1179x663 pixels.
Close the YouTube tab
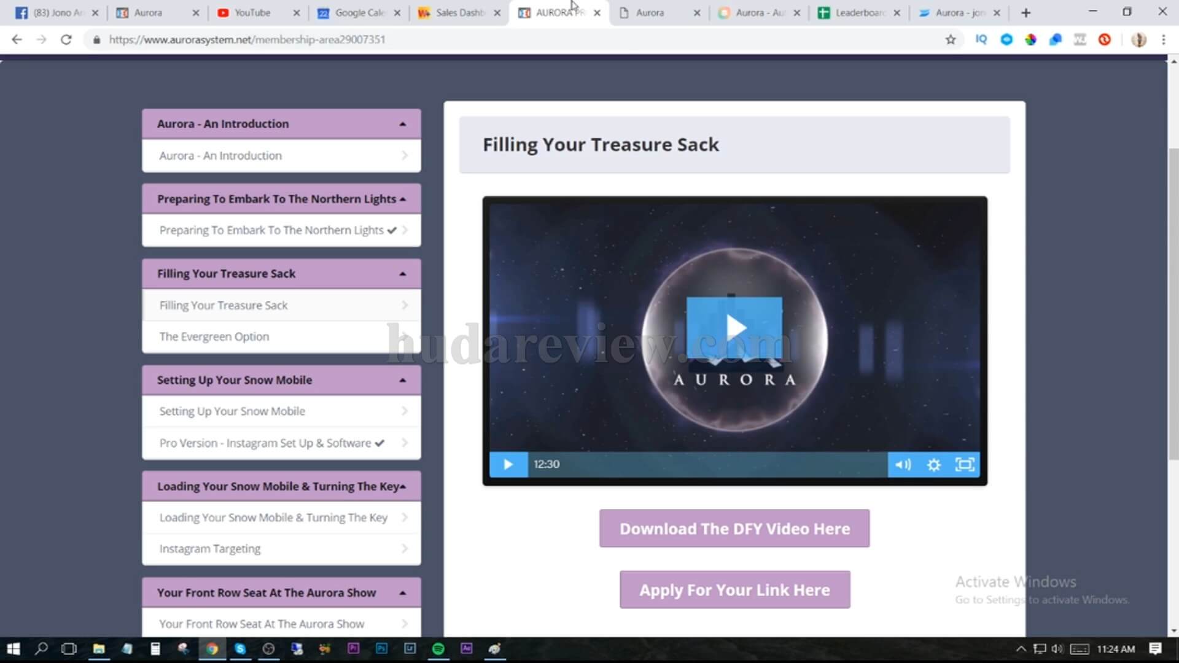click(x=297, y=13)
